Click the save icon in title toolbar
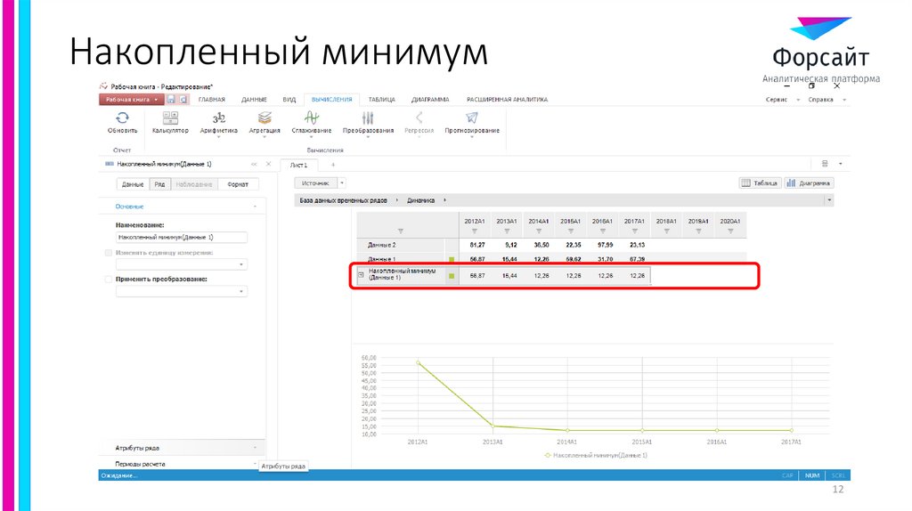912x511 pixels. (x=172, y=100)
